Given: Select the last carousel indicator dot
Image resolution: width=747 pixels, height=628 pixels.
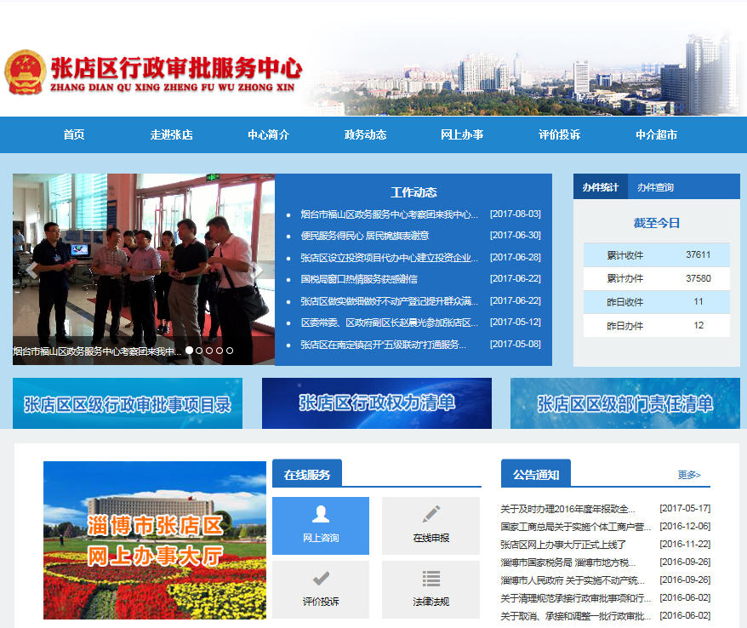Looking at the screenshot, I should click(x=230, y=351).
